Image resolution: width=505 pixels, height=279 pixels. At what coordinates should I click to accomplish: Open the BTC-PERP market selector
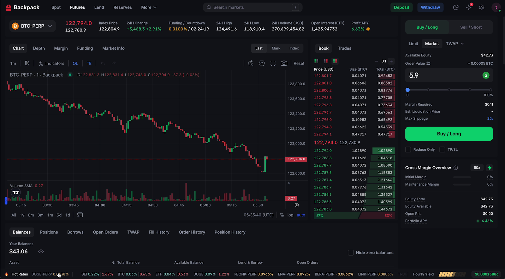pyautogui.click(x=33, y=26)
